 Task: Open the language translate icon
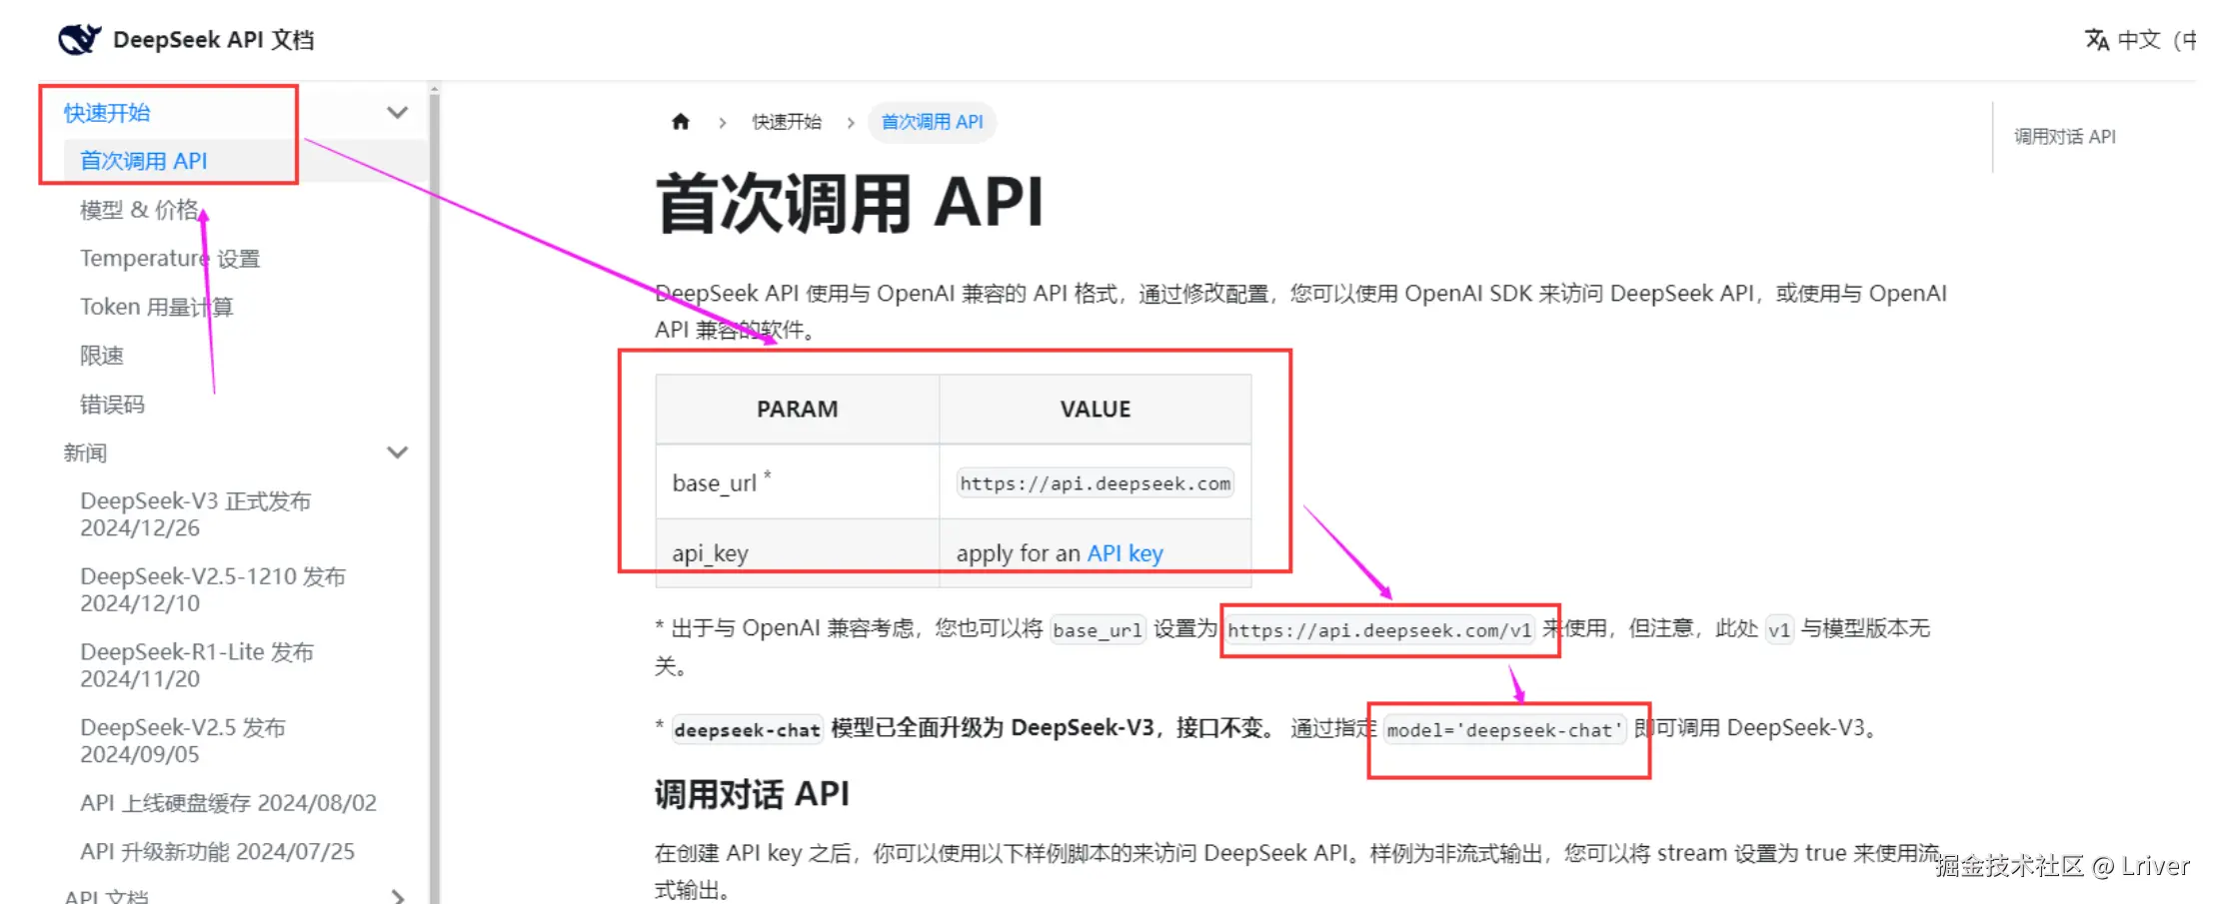pyautogui.click(x=2096, y=40)
